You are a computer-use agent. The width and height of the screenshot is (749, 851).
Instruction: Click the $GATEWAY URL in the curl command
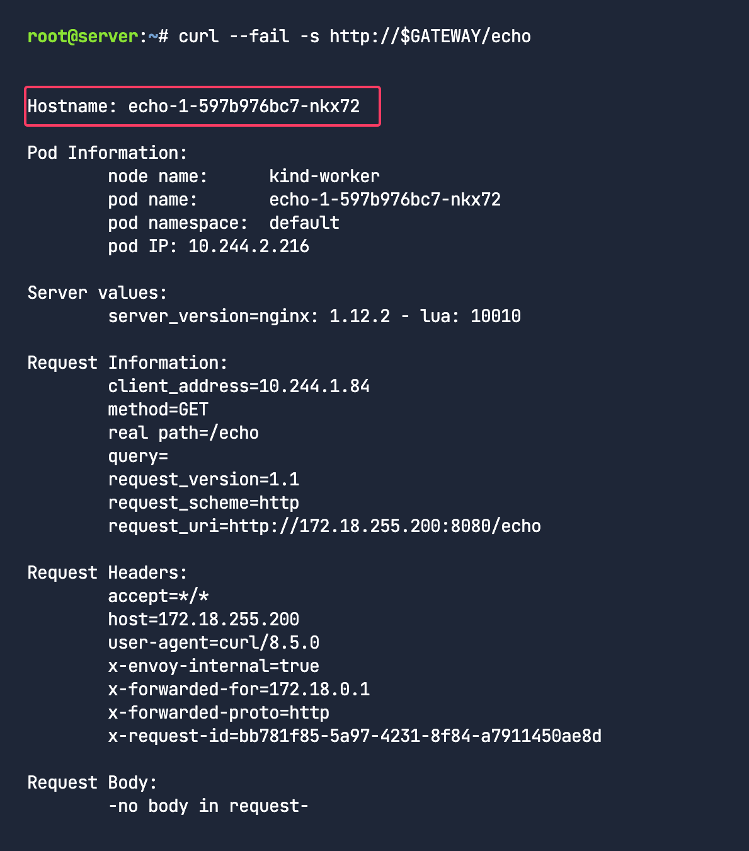point(430,36)
